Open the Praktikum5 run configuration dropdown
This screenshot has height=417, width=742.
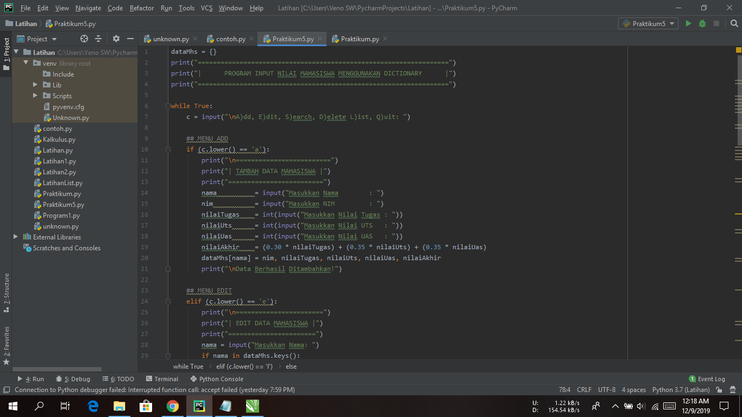tap(649, 24)
